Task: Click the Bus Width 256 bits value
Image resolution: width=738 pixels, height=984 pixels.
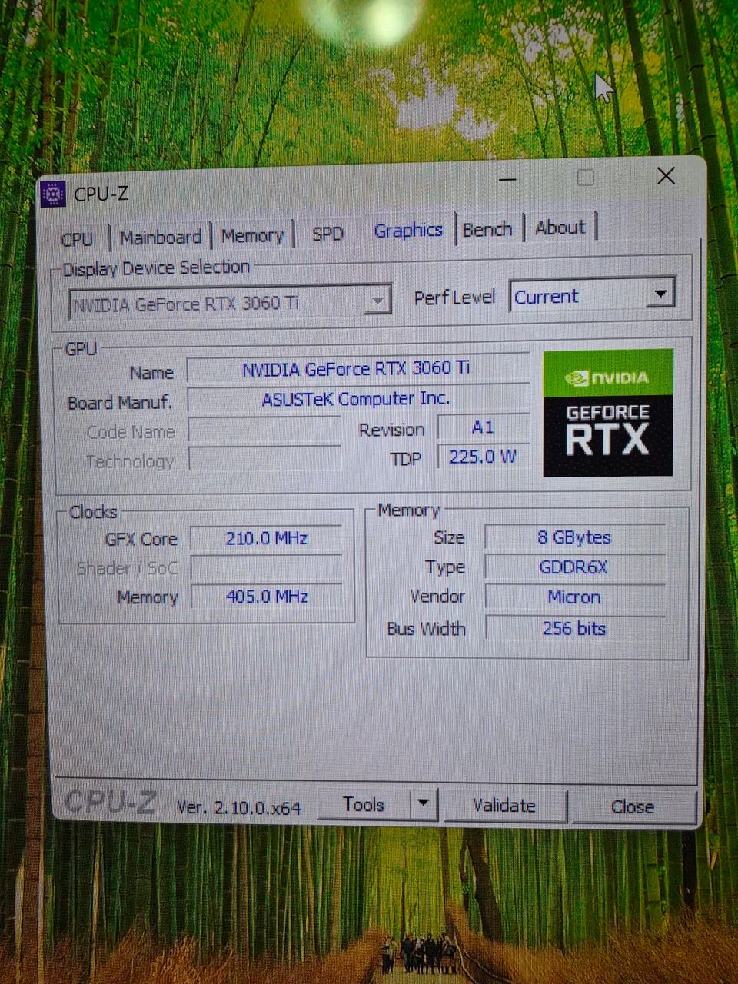Action: 574,628
